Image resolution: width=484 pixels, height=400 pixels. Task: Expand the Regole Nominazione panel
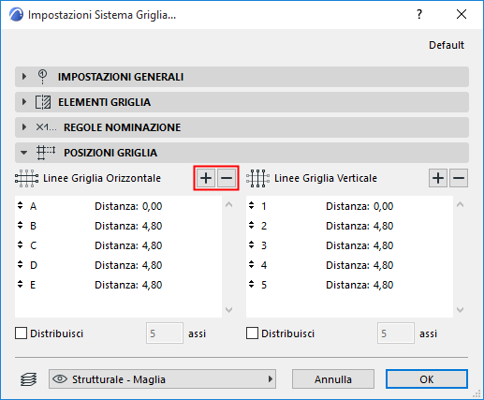[x=24, y=127]
